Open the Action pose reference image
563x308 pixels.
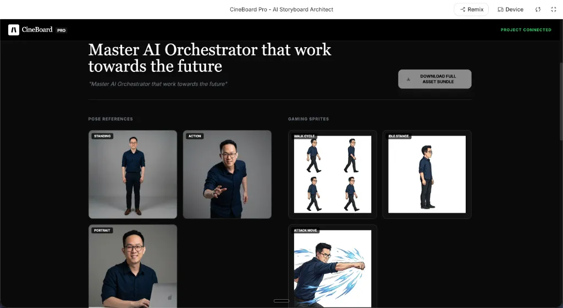pyautogui.click(x=227, y=175)
